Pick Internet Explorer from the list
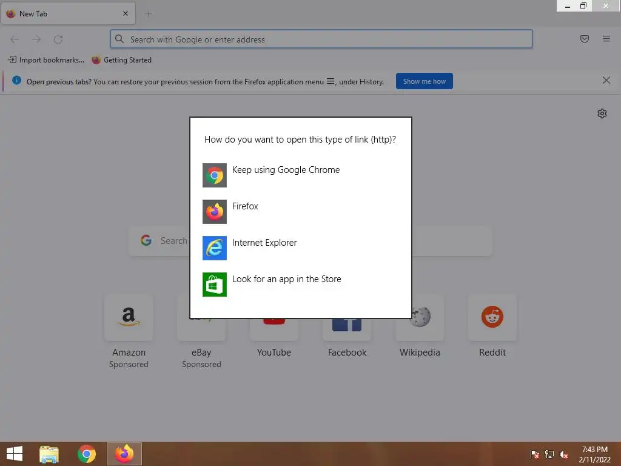This screenshot has width=621, height=466. (301, 248)
